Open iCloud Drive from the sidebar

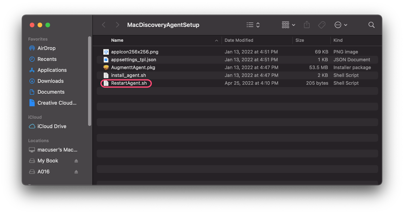52,126
